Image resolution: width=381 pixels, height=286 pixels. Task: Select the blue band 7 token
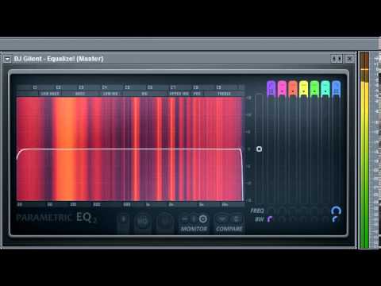point(336,88)
